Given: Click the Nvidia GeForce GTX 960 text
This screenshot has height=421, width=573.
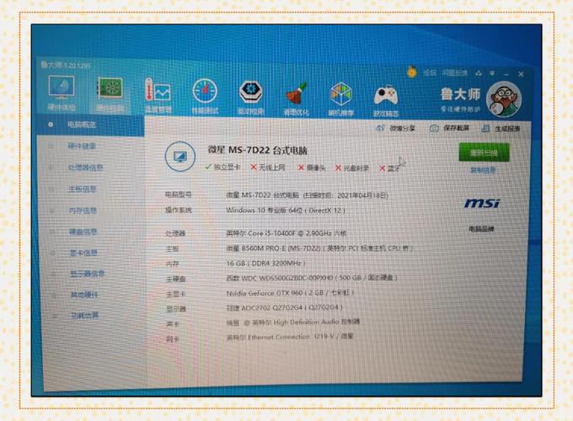Looking at the screenshot, I should coord(290,293).
